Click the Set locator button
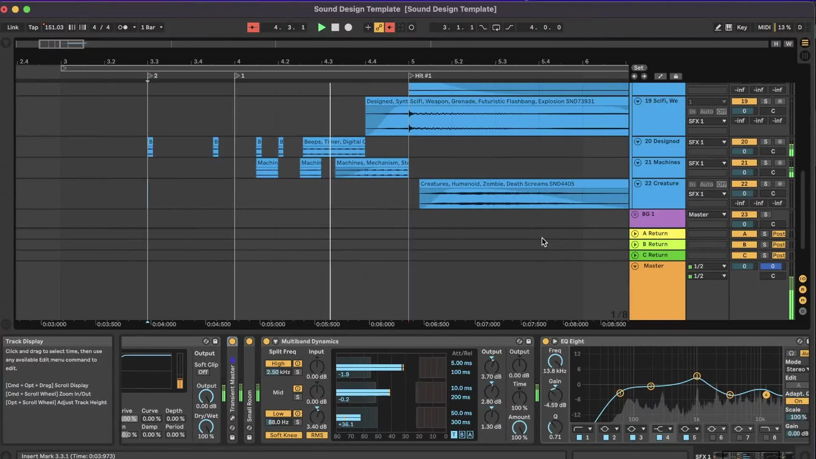 [x=638, y=68]
